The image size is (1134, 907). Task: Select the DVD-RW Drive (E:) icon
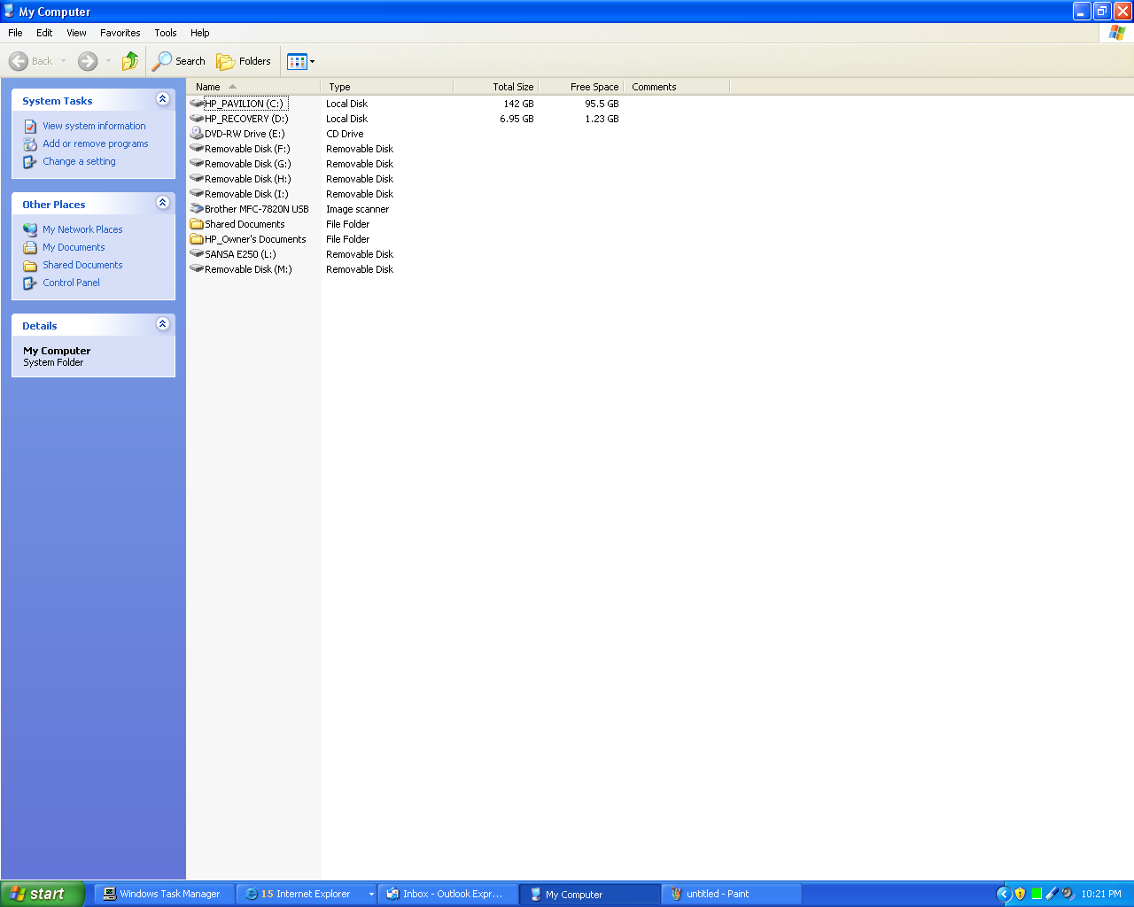[x=197, y=134]
